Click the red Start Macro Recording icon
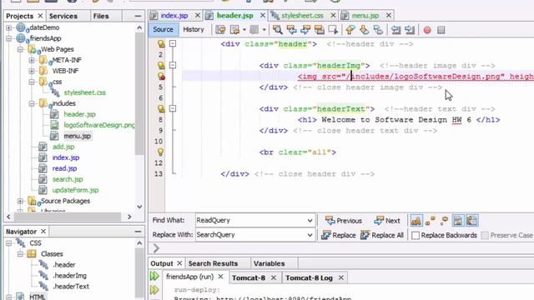Image resolution: width=534 pixels, height=300 pixels. click(427, 30)
